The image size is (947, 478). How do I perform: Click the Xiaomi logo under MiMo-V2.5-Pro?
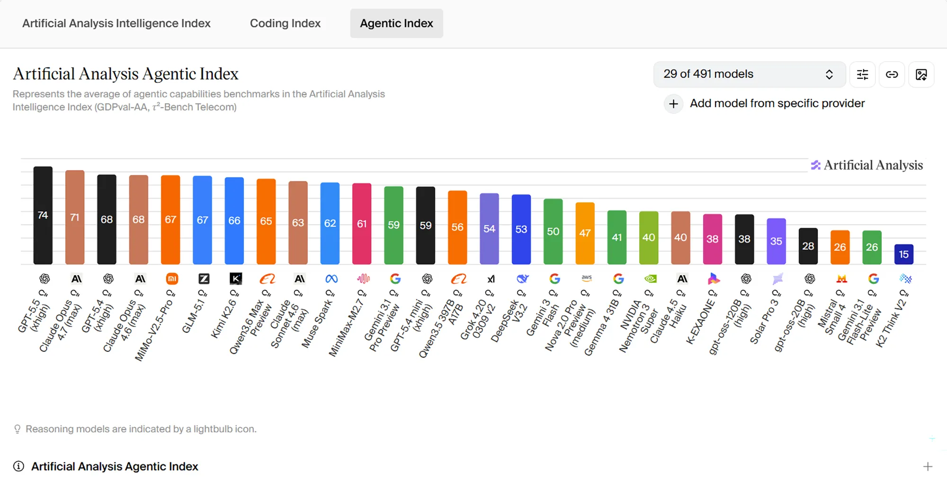click(172, 279)
